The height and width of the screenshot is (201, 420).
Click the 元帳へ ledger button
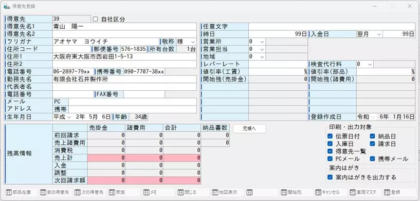(x=249, y=129)
